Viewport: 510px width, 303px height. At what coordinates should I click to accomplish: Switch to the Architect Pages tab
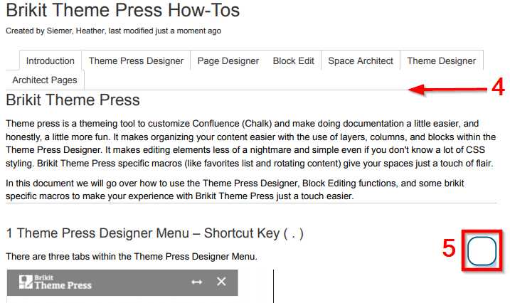pyautogui.click(x=45, y=80)
